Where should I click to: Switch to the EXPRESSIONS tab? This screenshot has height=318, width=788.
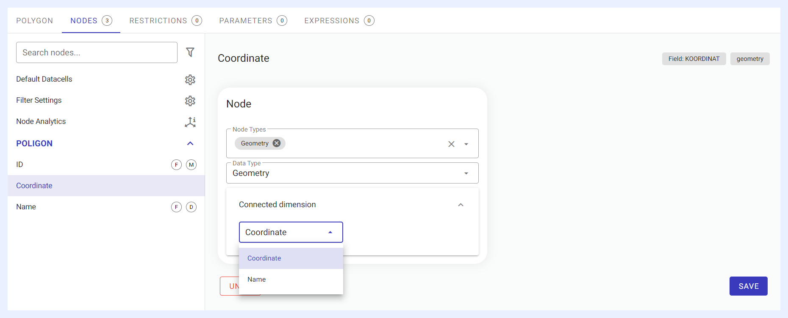339,21
